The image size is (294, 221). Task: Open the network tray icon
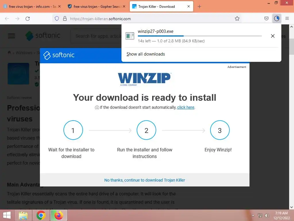coord(260,215)
